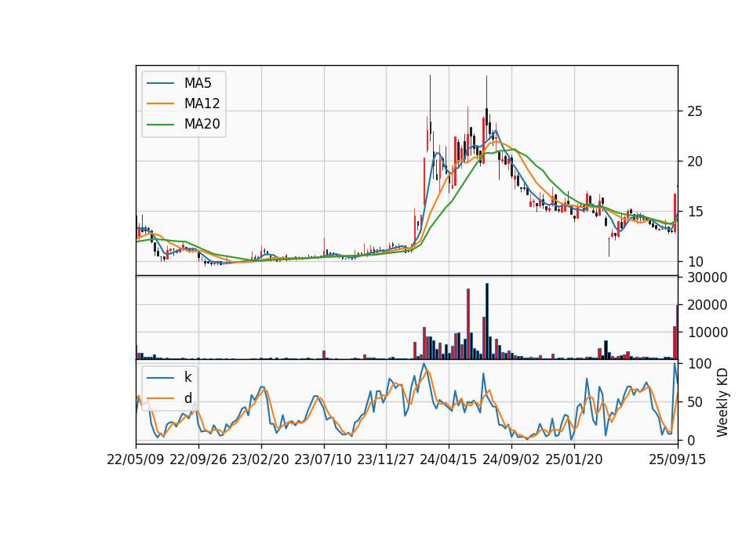
Task: Click the blue MA5 legend line sample
Action: [160, 84]
